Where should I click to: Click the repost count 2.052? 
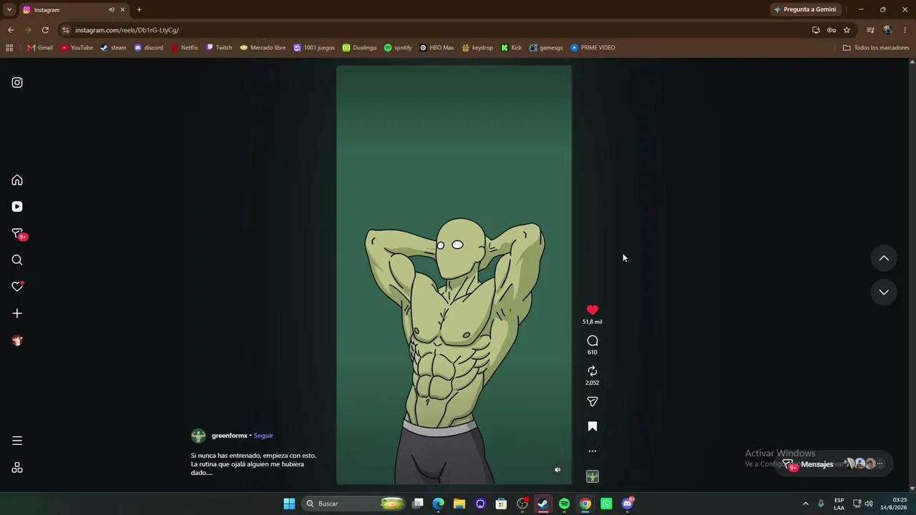click(593, 383)
